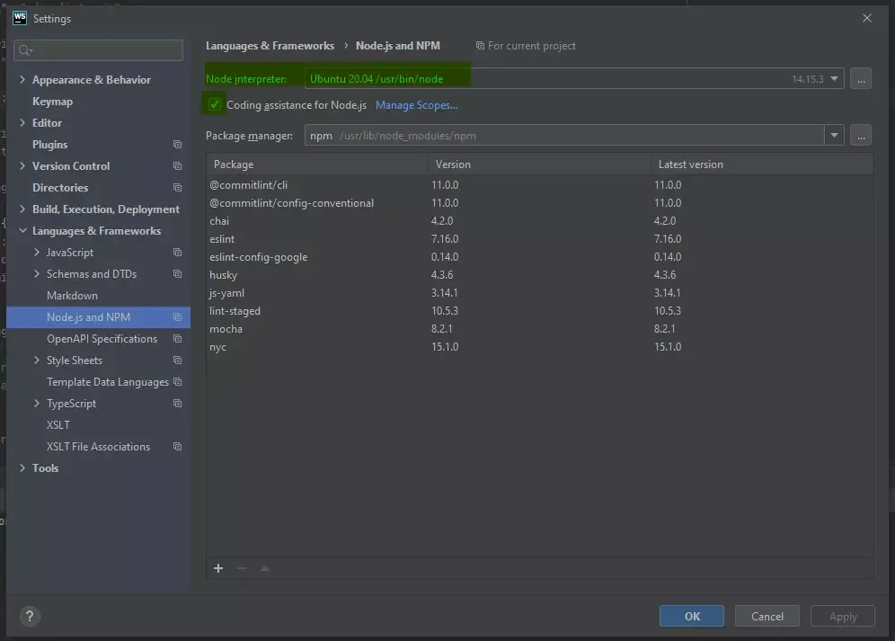
Task: Click project-level icon next to XSLT File Associations
Action: pyautogui.click(x=178, y=447)
